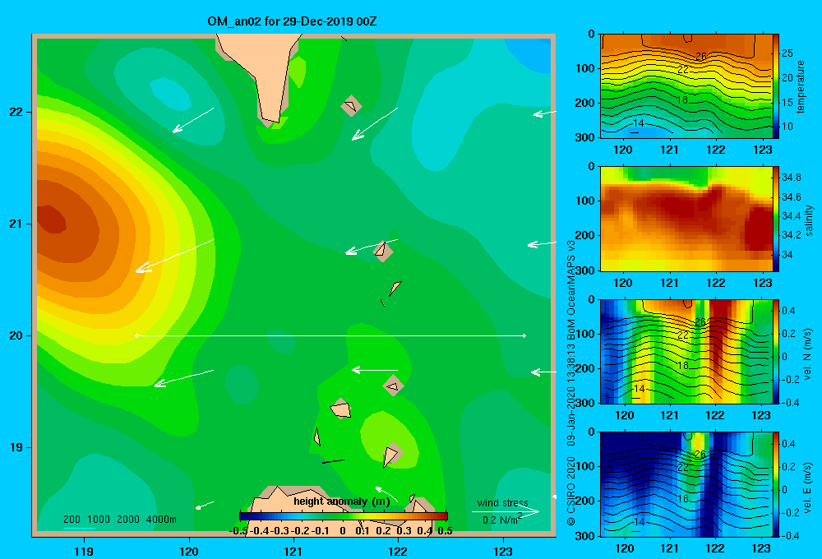The width and height of the screenshot is (822, 559).
Task: Open the salinity depth section panel
Action: point(686,219)
